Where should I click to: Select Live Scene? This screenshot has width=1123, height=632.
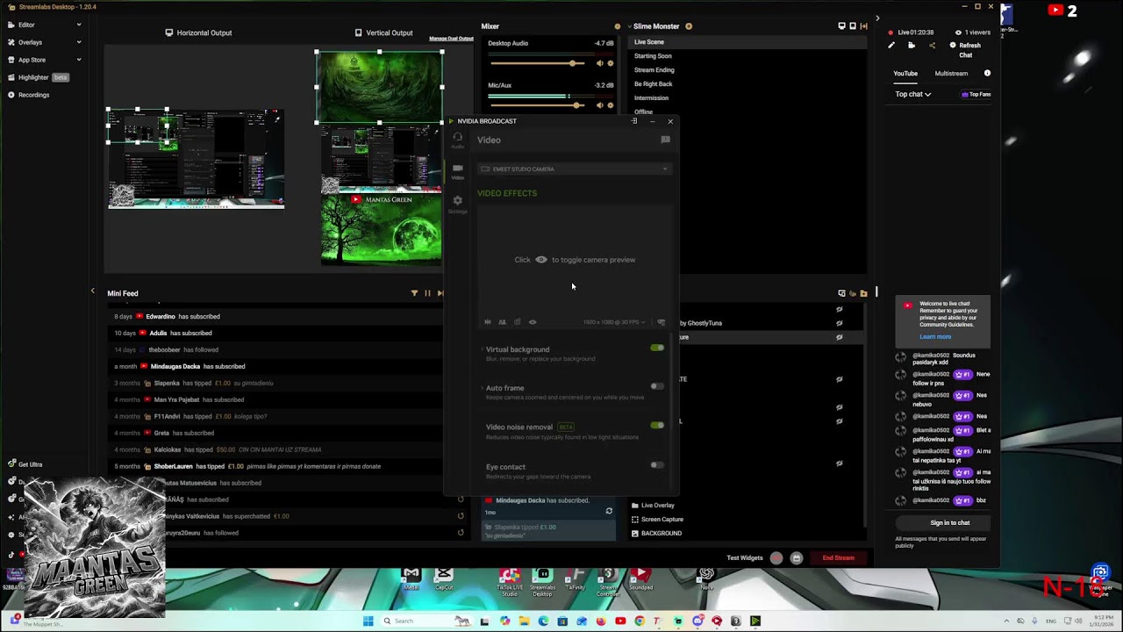pyautogui.click(x=649, y=42)
